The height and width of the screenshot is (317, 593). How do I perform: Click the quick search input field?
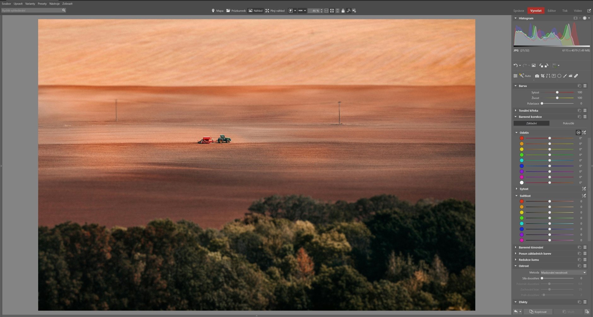(x=32, y=10)
